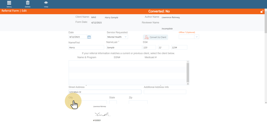267x123 pixels.
Task: Expand the Service Requested dropdown
Action: [126, 37]
